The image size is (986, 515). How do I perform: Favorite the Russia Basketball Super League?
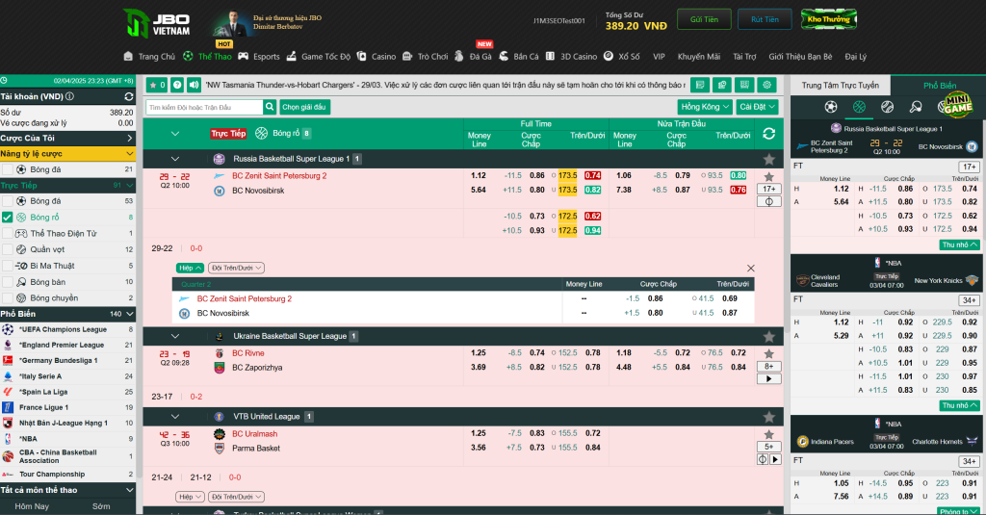(768, 160)
